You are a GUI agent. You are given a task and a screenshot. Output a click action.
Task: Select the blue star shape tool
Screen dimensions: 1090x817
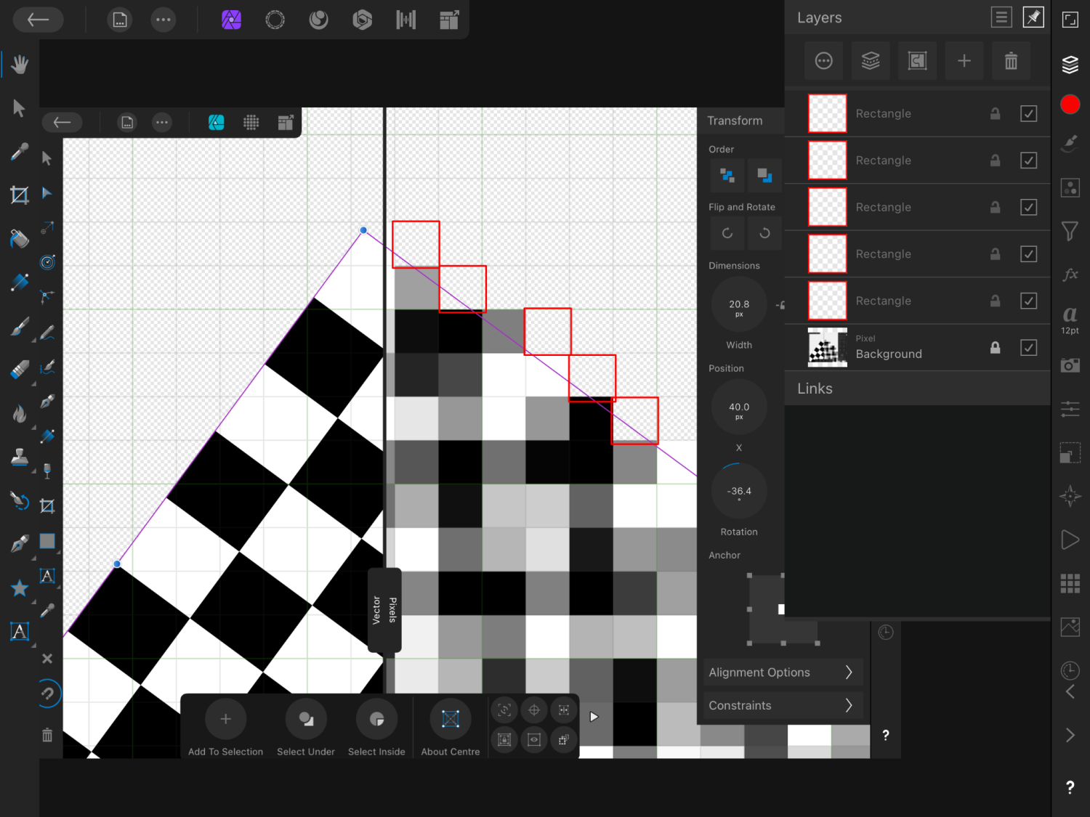(20, 588)
